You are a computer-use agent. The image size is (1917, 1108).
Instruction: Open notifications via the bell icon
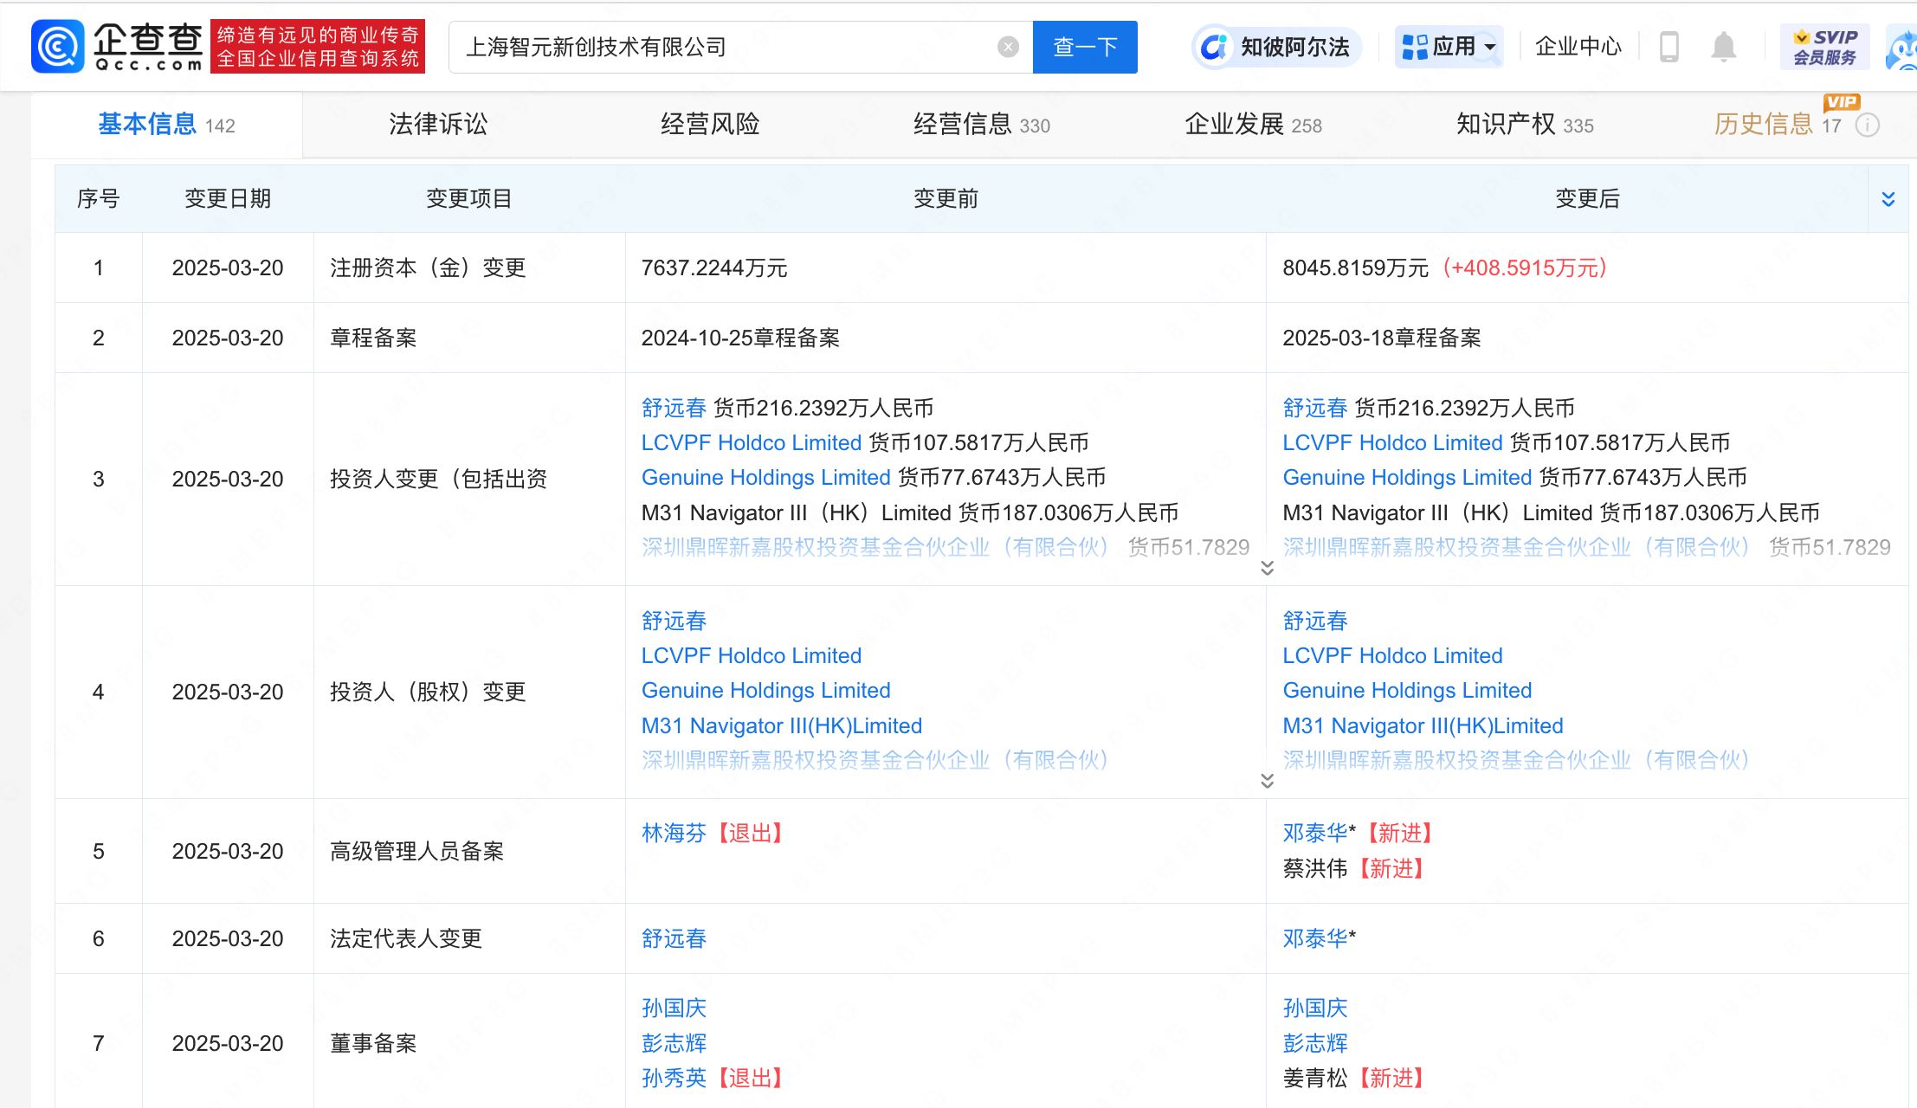pos(1725,48)
